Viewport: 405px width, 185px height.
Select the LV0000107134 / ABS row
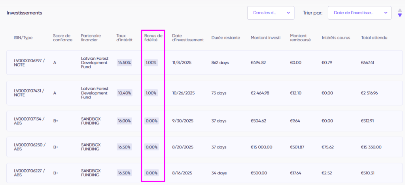pyautogui.click(x=30, y=121)
